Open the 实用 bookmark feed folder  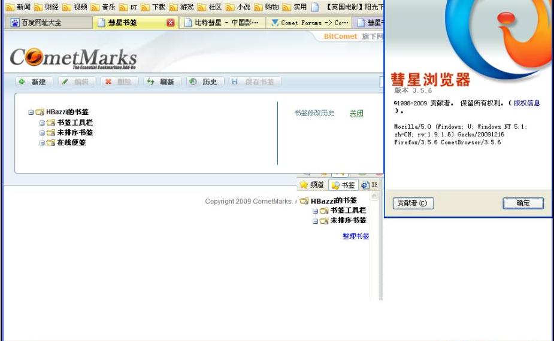(x=295, y=7)
